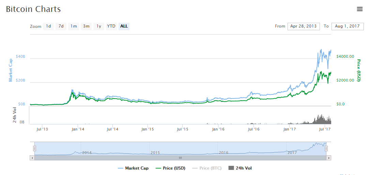Edit the To date field

click(348, 27)
